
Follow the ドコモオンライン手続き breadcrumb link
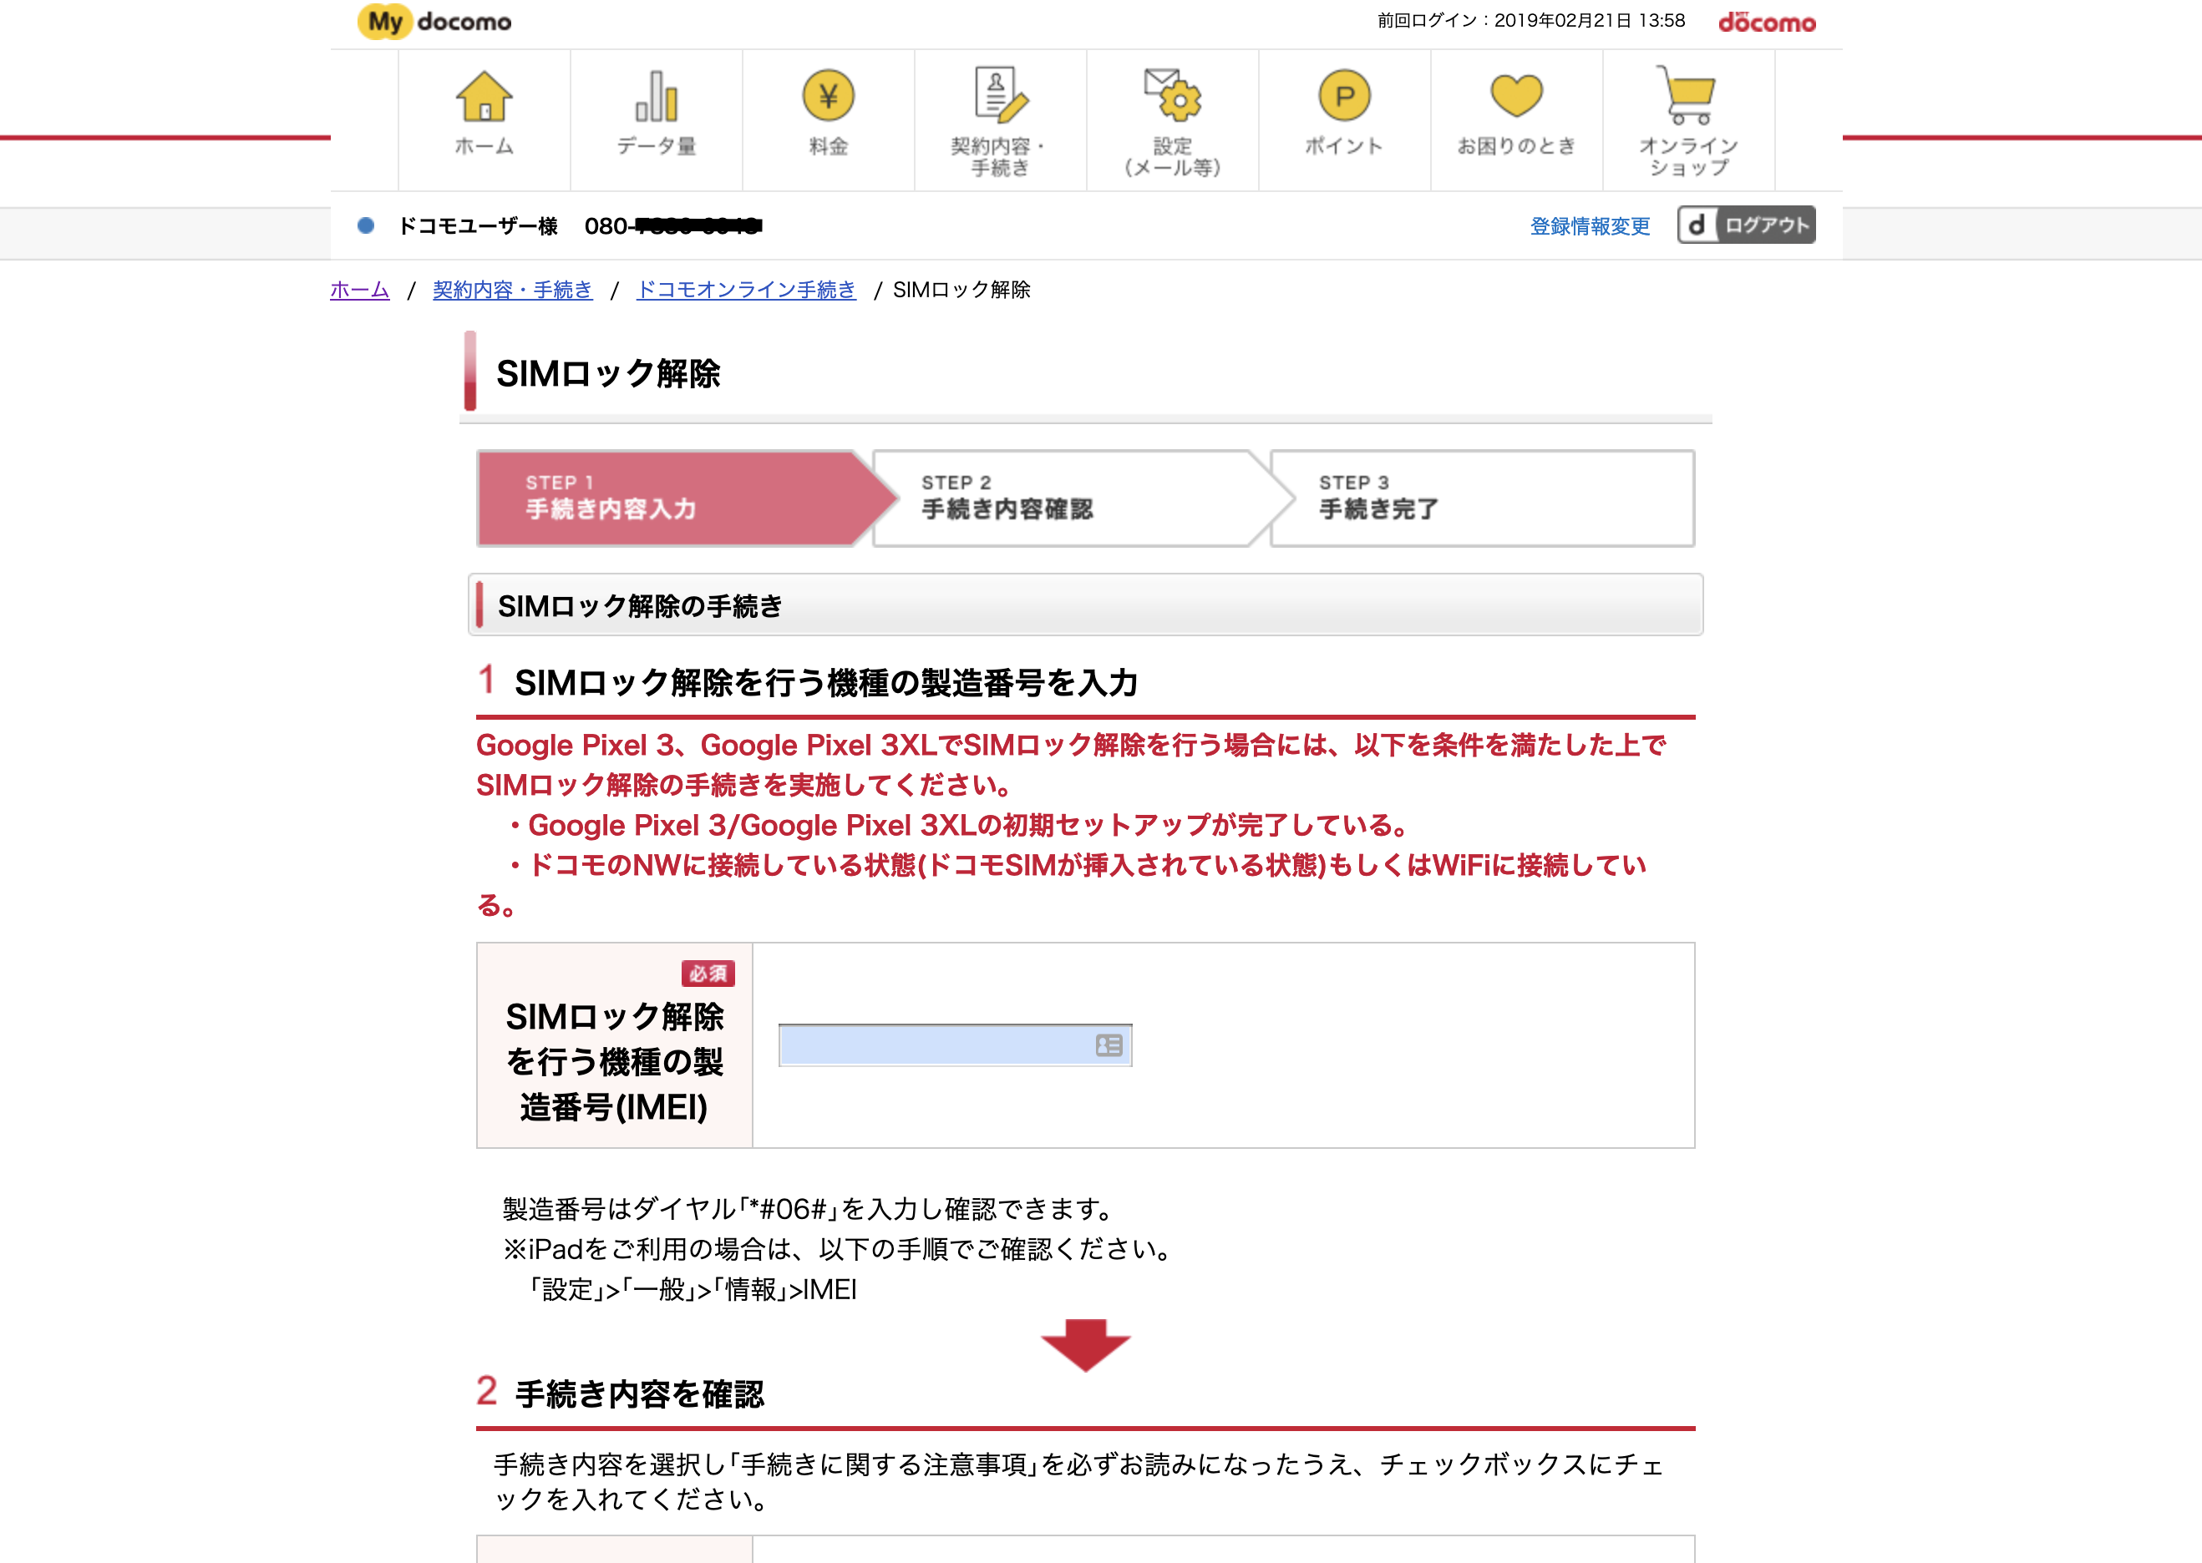(x=745, y=290)
